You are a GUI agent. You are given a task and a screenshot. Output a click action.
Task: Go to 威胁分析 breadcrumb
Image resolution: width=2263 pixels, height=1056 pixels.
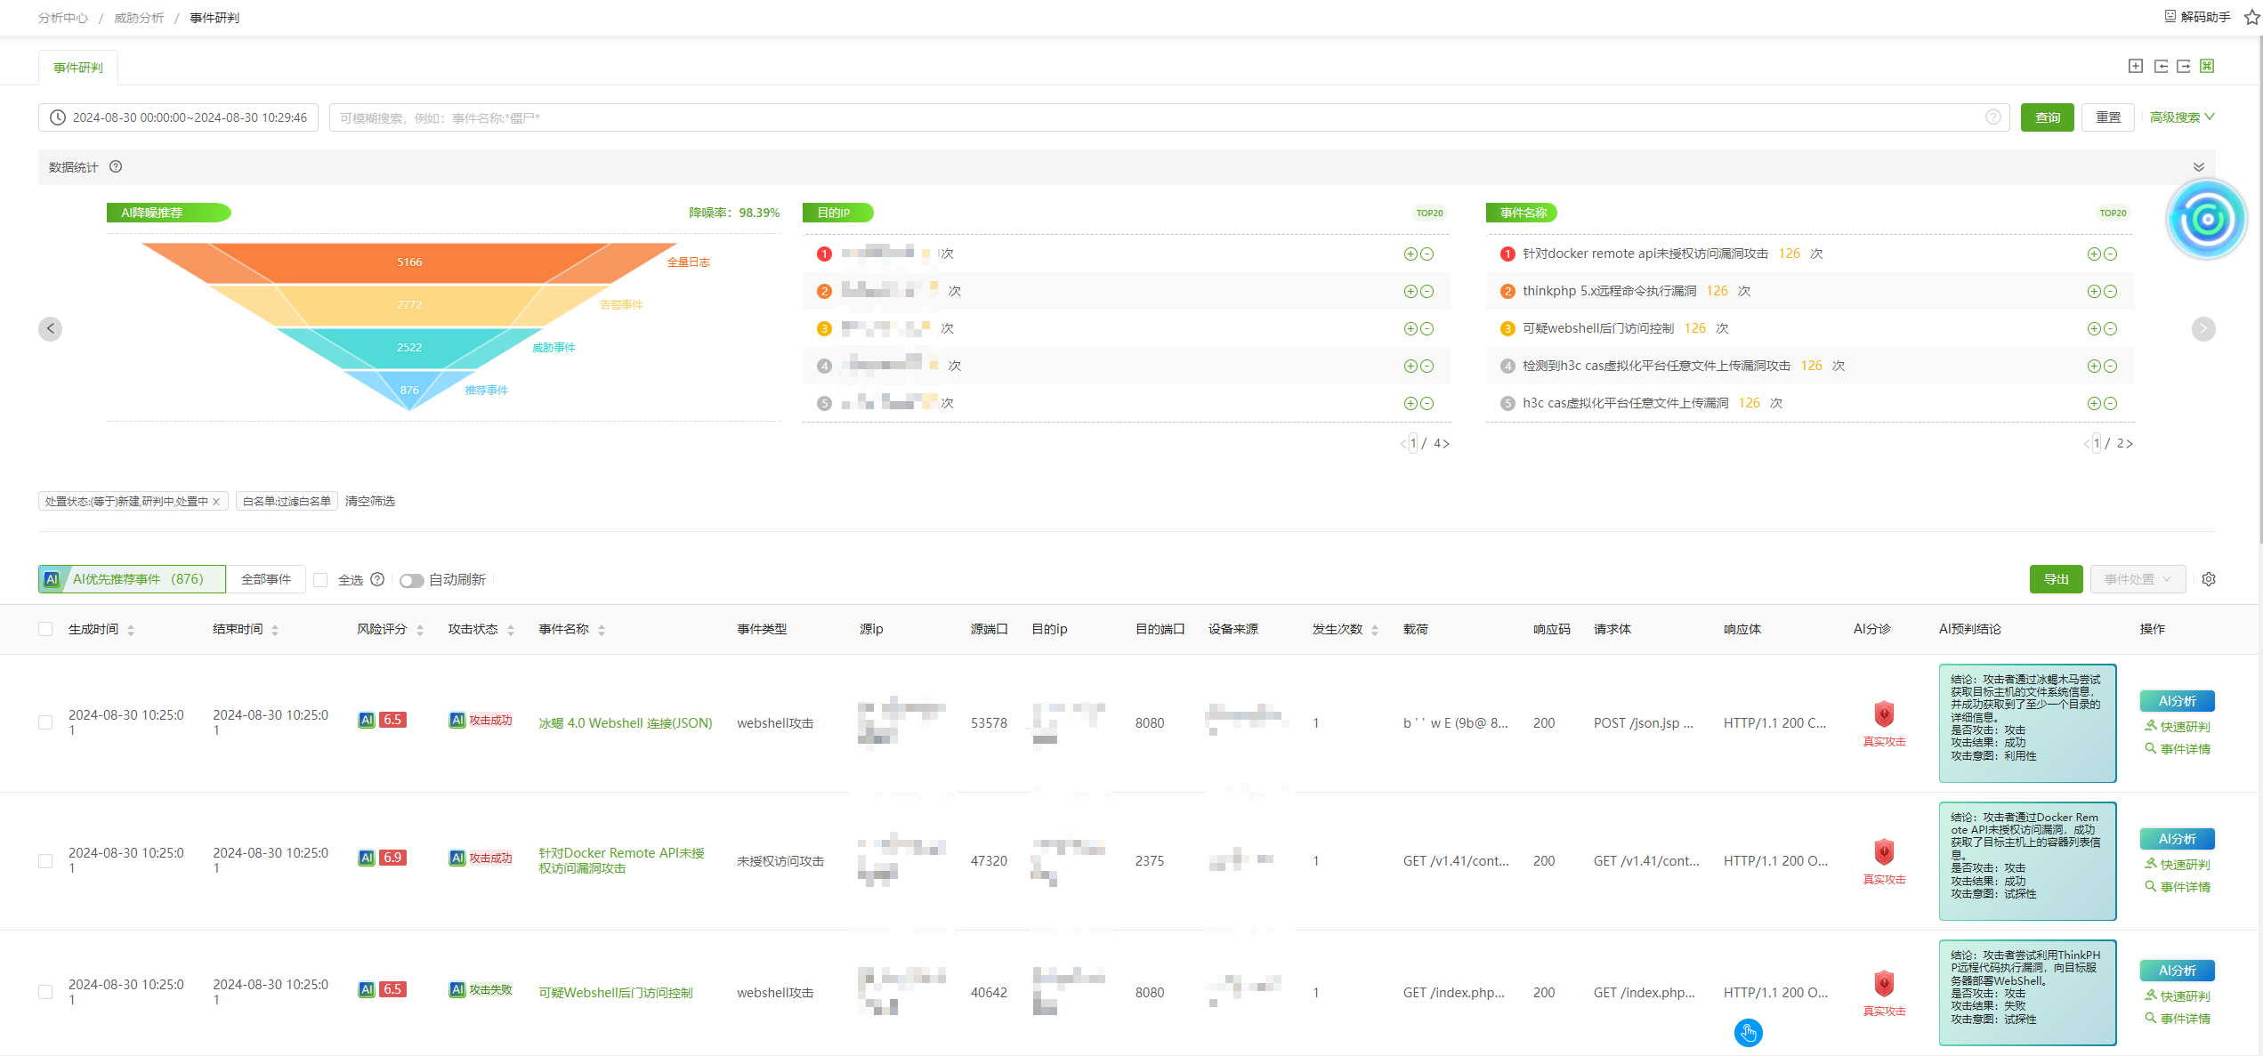click(x=139, y=18)
